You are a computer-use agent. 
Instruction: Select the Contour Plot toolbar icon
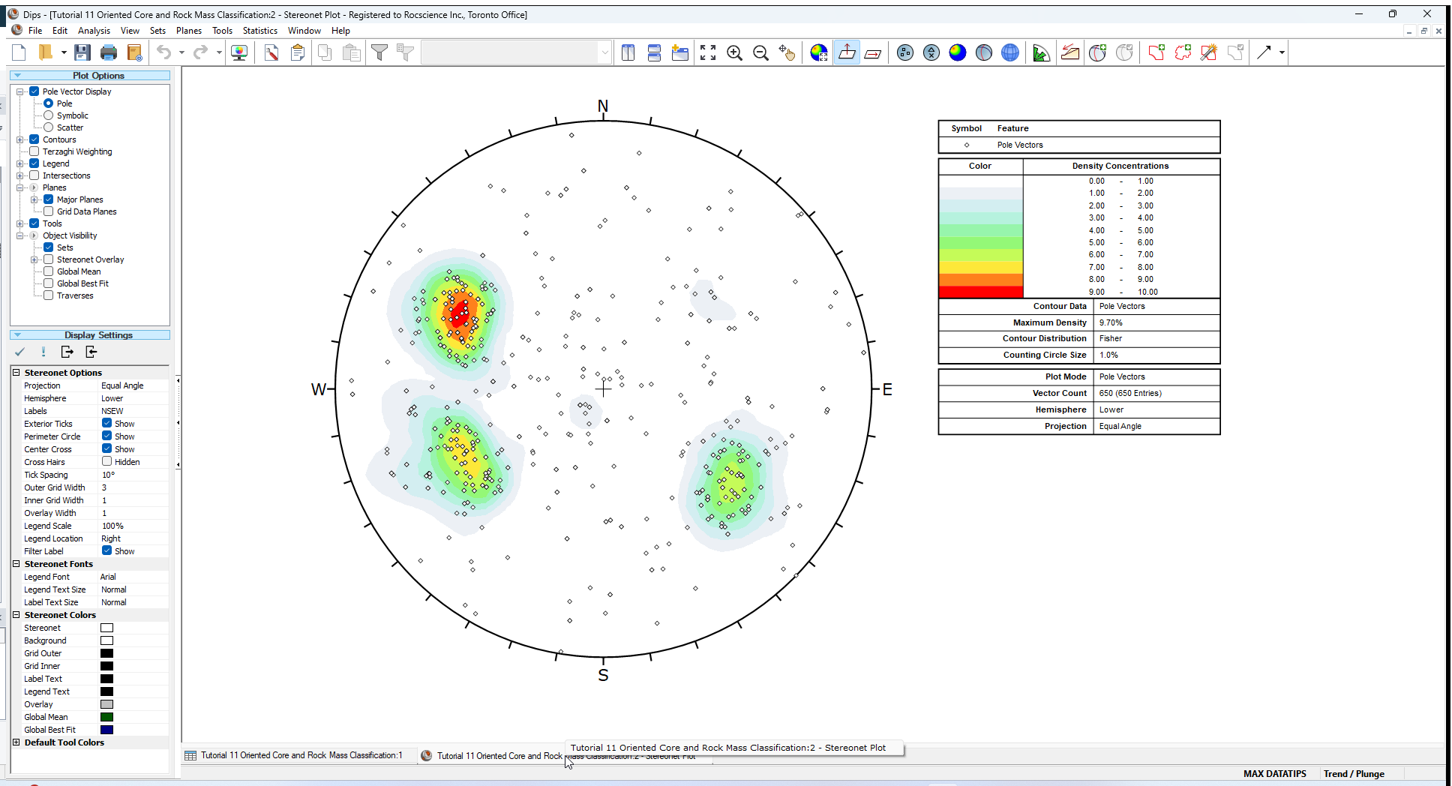[958, 52]
